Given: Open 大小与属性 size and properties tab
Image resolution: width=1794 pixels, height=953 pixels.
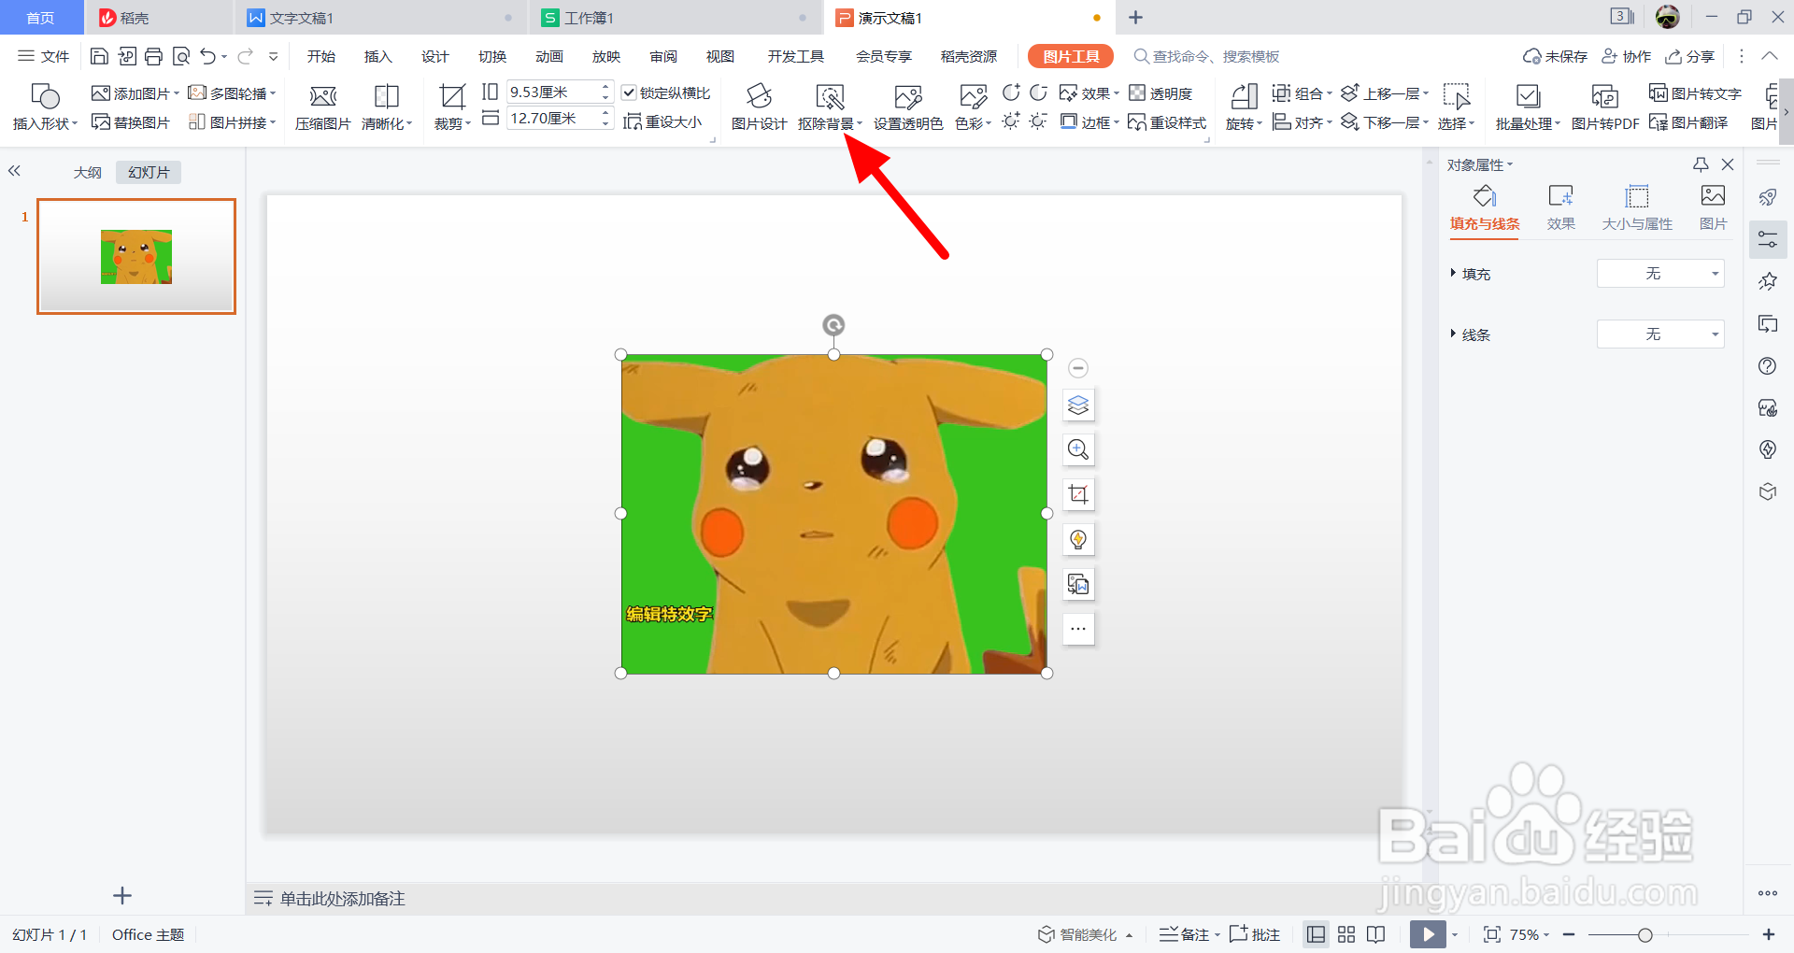Looking at the screenshot, I should [1637, 207].
